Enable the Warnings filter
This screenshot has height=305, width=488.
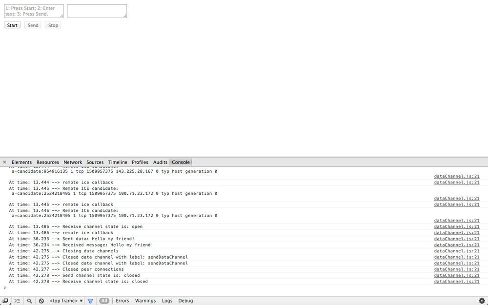click(x=145, y=301)
